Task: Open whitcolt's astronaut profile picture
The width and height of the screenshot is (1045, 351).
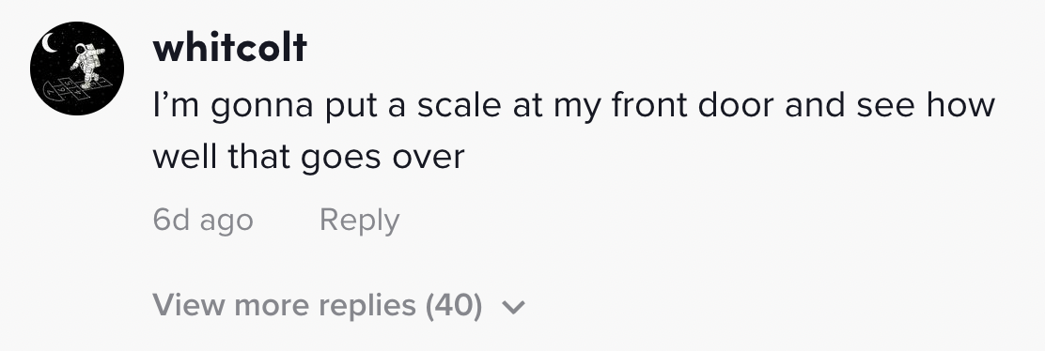Action: coord(77,68)
